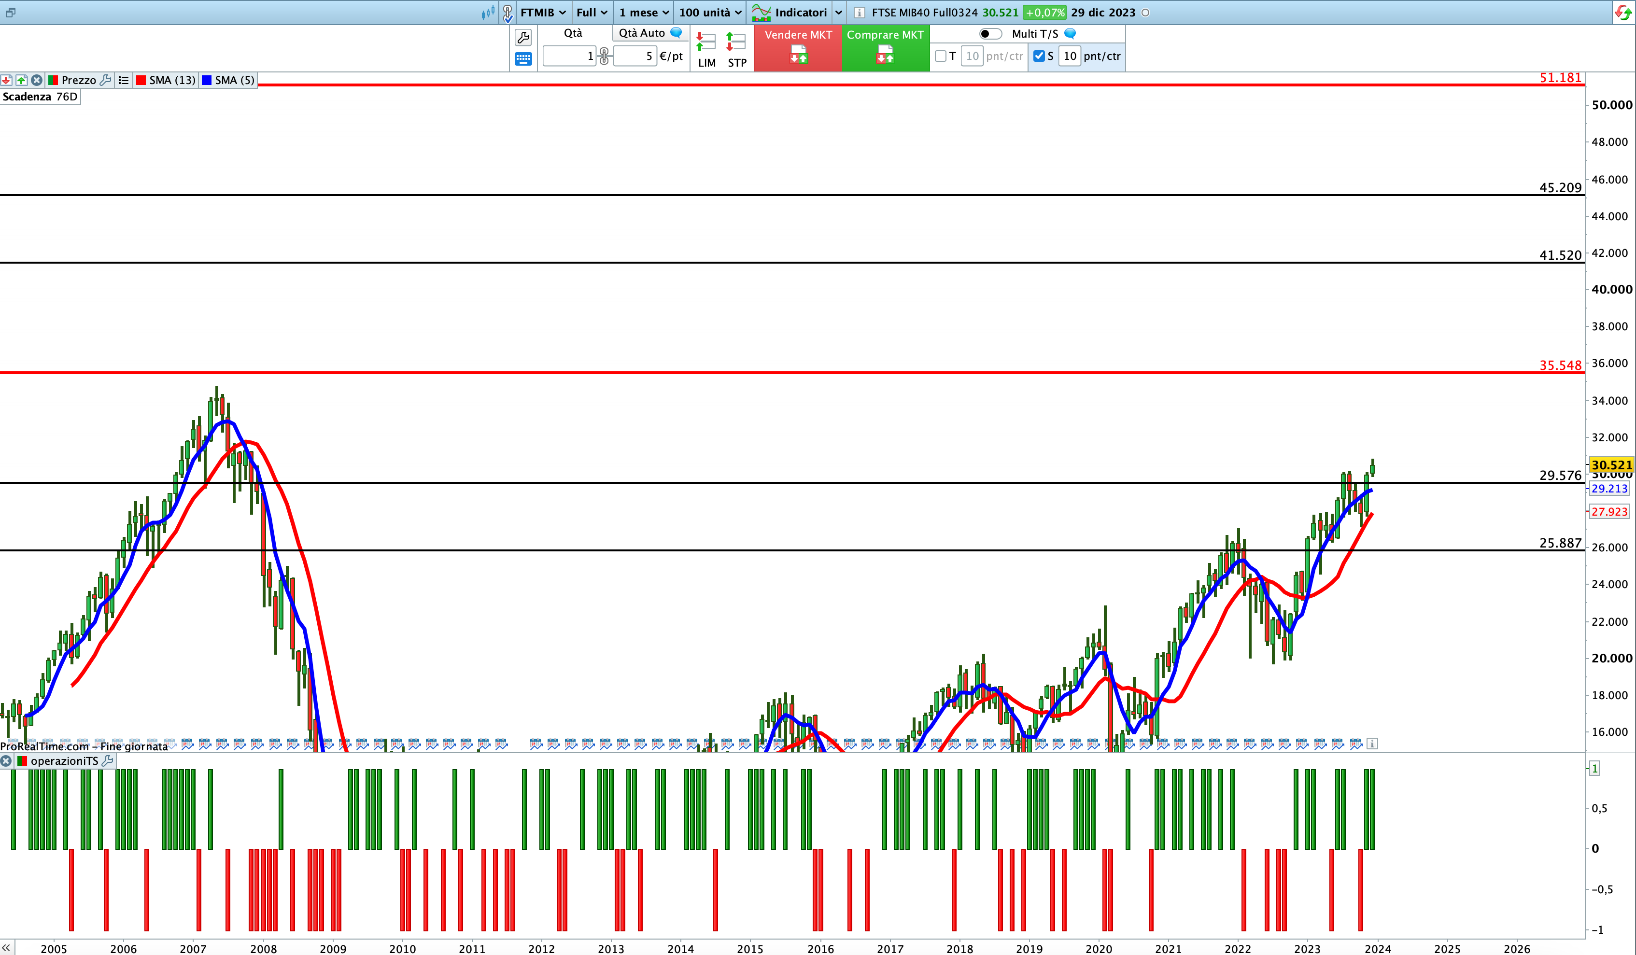
Task: Expand the arrow next to Indicatori
Action: click(838, 13)
